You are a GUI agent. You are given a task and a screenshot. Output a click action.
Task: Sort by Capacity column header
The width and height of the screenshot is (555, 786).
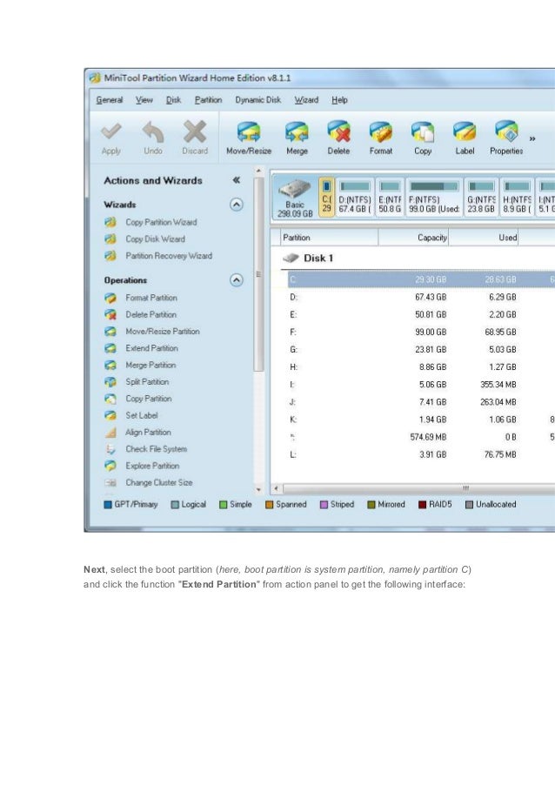coord(413,238)
